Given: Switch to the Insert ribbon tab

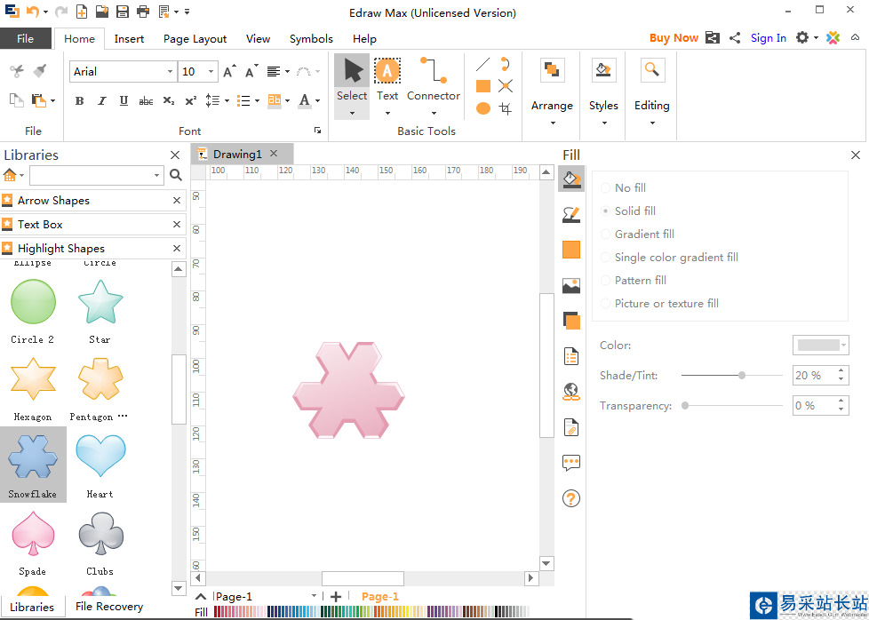Looking at the screenshot, I should pyautogui.click(x=129, y=39).
